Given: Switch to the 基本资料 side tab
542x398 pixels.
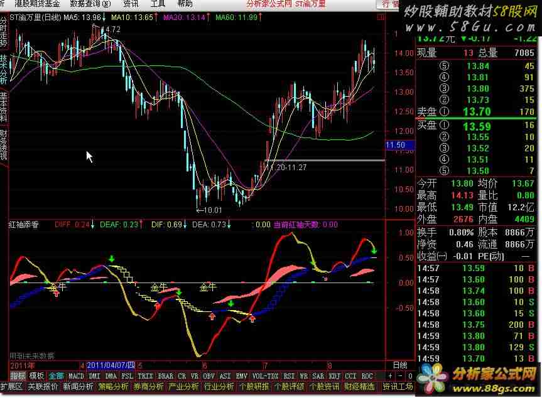Looking at the screenshot, I should point(4,107).
